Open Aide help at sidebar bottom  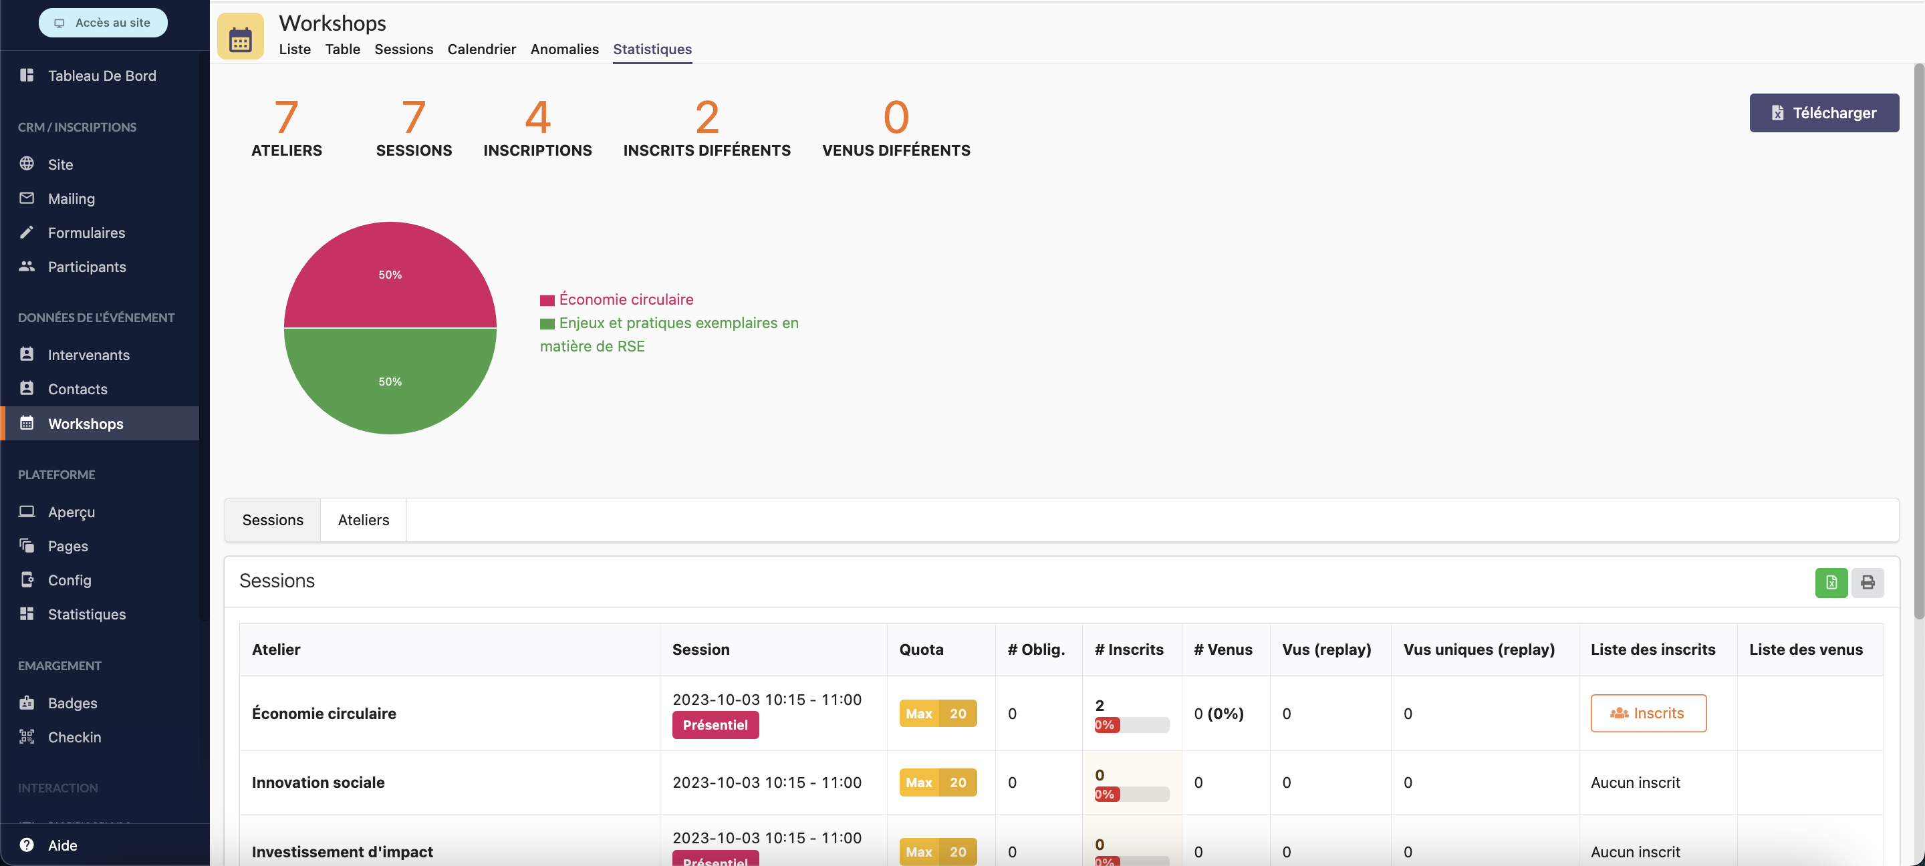pos(62,845)
